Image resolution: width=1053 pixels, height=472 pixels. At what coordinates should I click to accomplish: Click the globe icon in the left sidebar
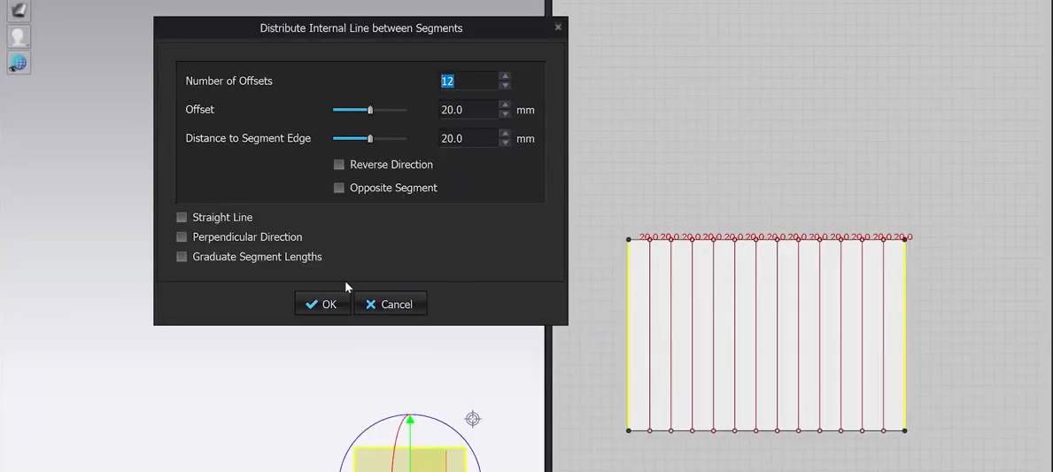click(19, 63)
